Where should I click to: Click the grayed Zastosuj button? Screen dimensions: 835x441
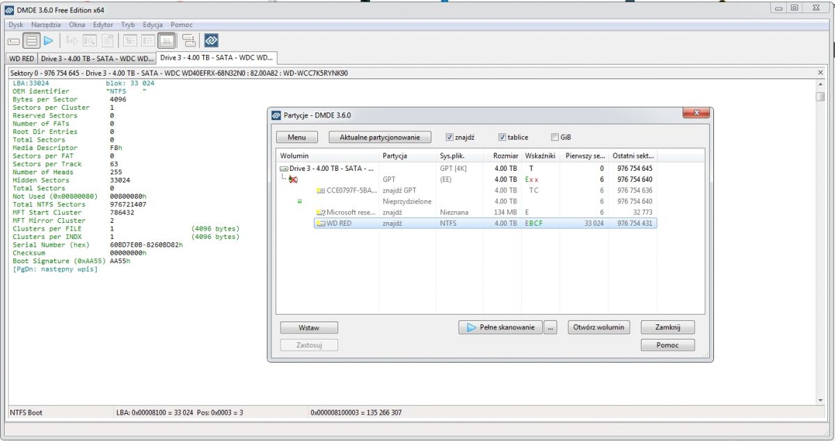pos(309,345)
